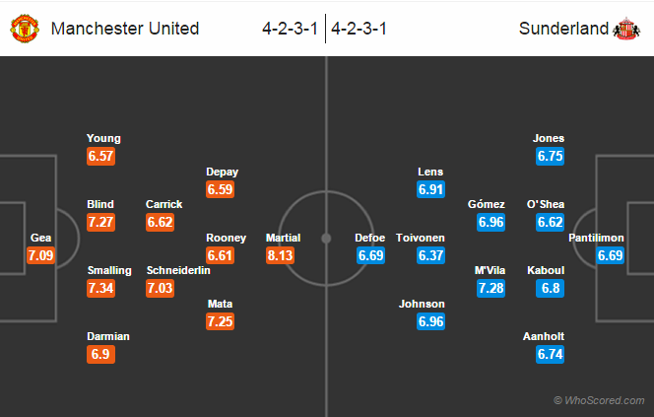This screenshot has height=417, width=654.
Task: Select Defoe's 6.69 rating badge
Action: (x=370, y=255)
